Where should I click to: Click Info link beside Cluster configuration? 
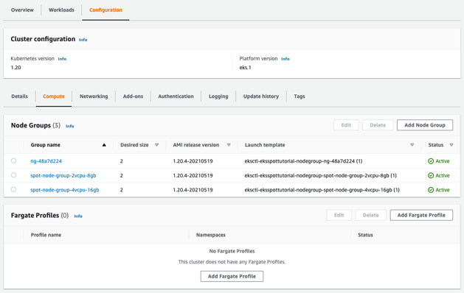(x=83, y=40)
